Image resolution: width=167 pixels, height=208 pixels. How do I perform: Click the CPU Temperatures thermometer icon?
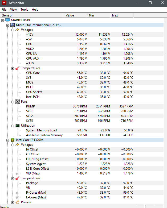[x=18, y=178]
